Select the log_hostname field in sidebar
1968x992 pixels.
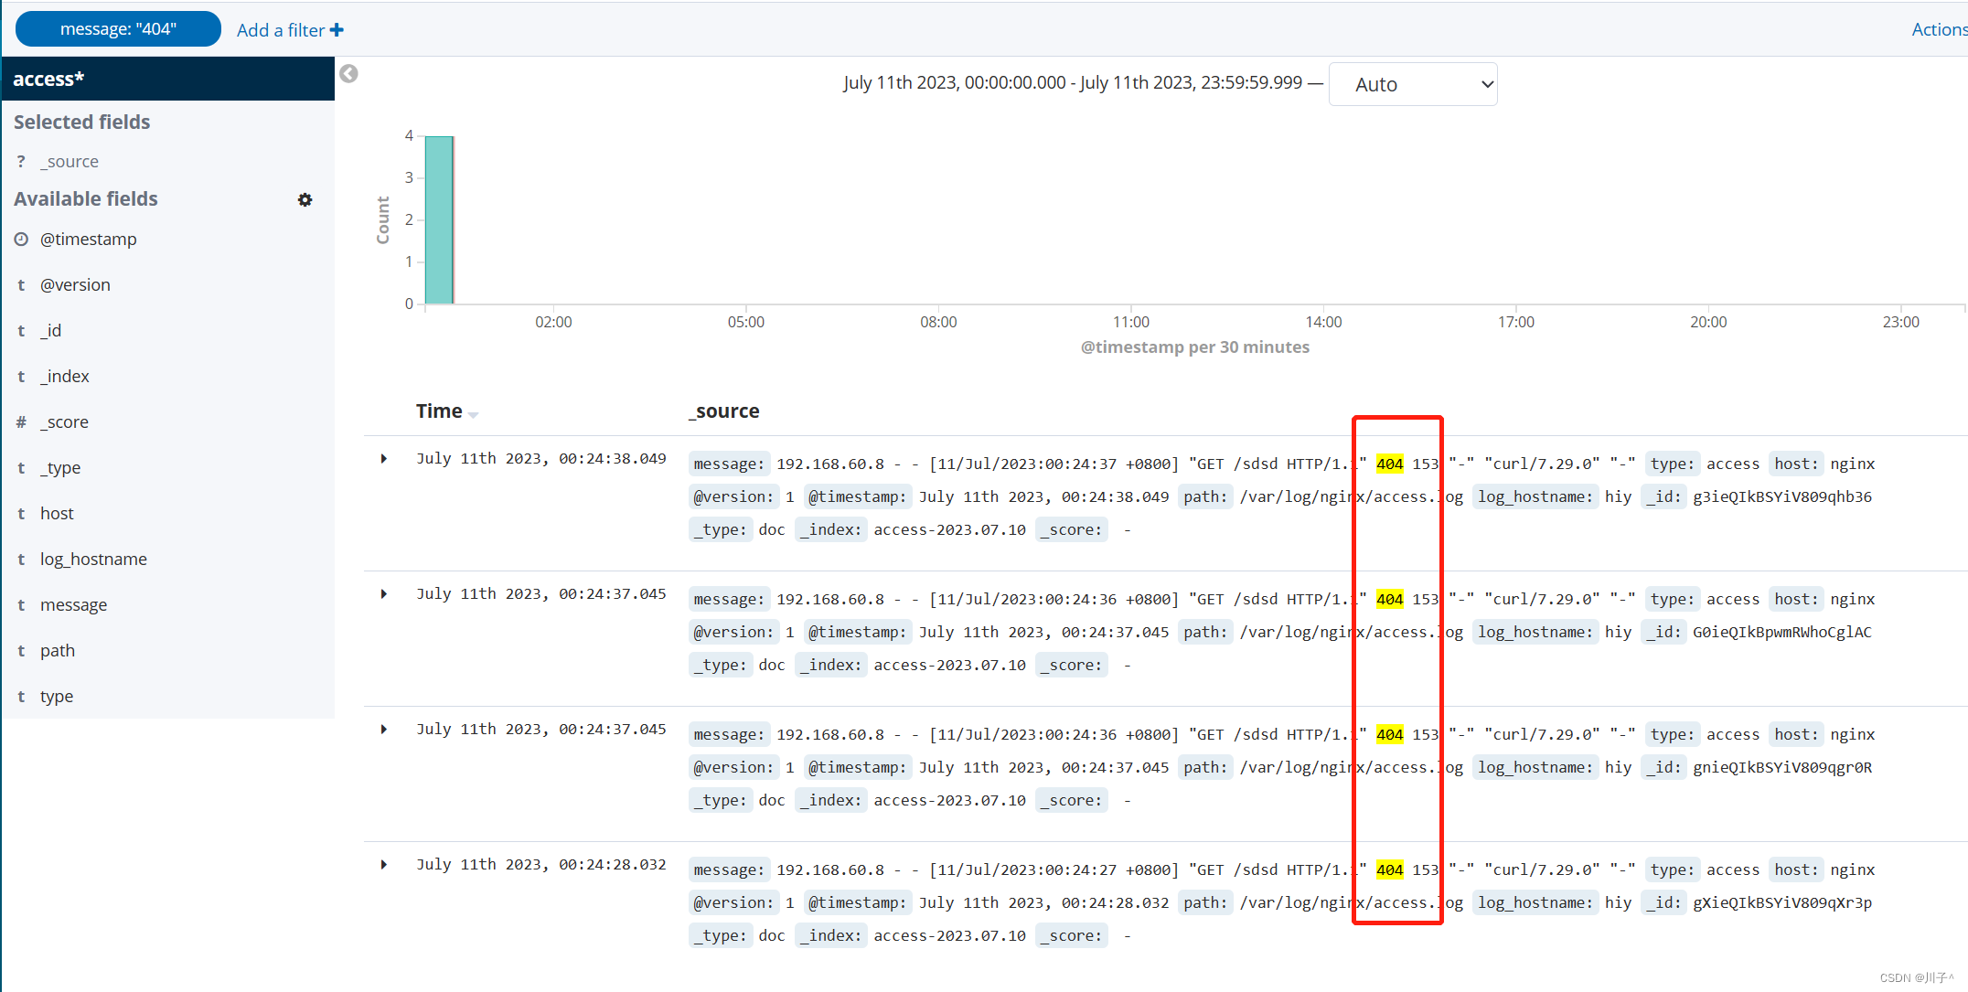pos(93,560)
